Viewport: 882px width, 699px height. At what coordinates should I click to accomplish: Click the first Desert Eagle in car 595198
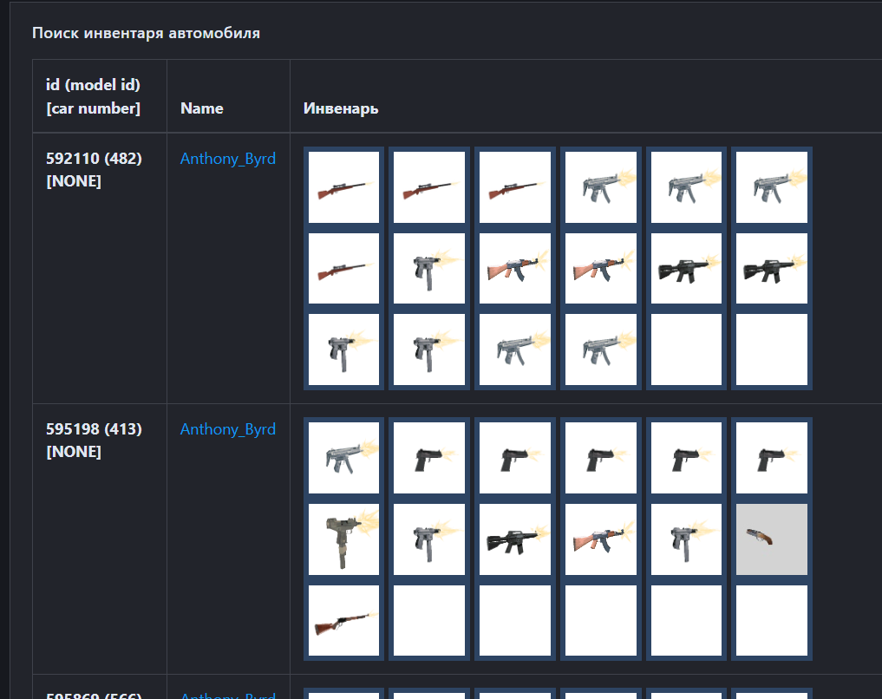pyautogui.click(x=429, y=457)
